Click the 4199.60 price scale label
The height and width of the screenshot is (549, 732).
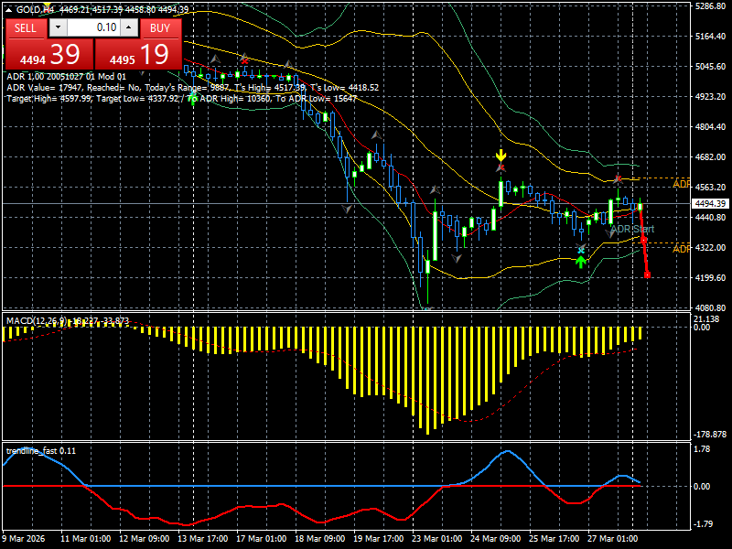click(711, 277)
